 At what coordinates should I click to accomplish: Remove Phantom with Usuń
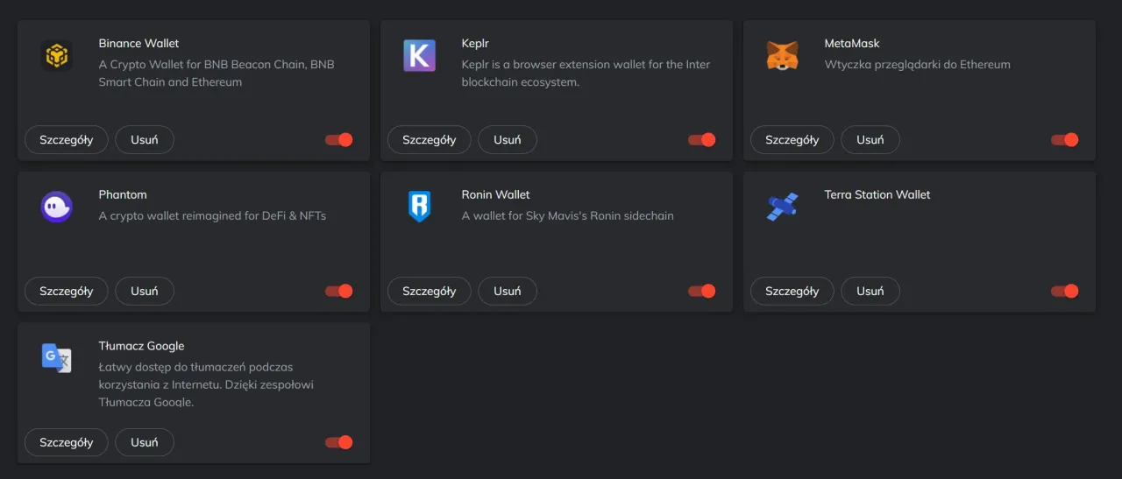coord(145,292)
